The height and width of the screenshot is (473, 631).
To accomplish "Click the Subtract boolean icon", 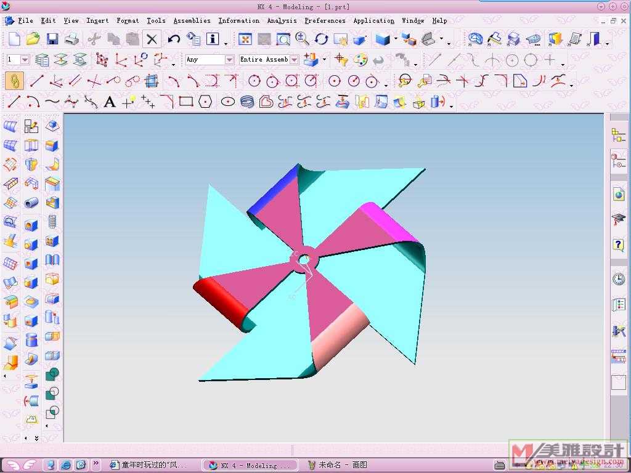I will tap(52, 394).
